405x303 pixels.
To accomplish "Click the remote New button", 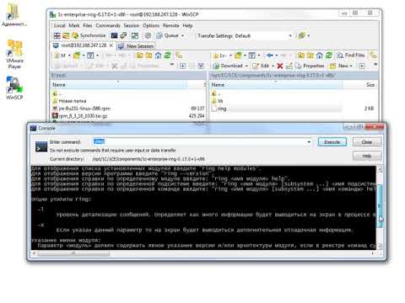I will pos(339,66).
